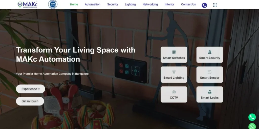Open the Security menu item

(x=113, y=5)
